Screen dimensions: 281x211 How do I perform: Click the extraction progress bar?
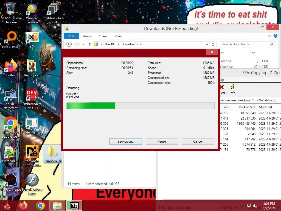point(140,106)
